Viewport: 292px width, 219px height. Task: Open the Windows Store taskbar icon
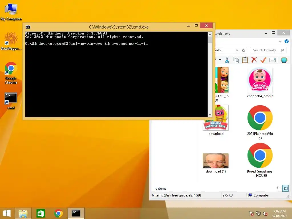(x=40, y=213)
